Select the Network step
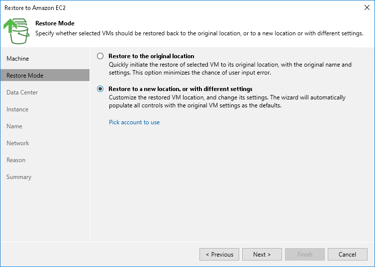375x267 pixels. pos(18,143)
